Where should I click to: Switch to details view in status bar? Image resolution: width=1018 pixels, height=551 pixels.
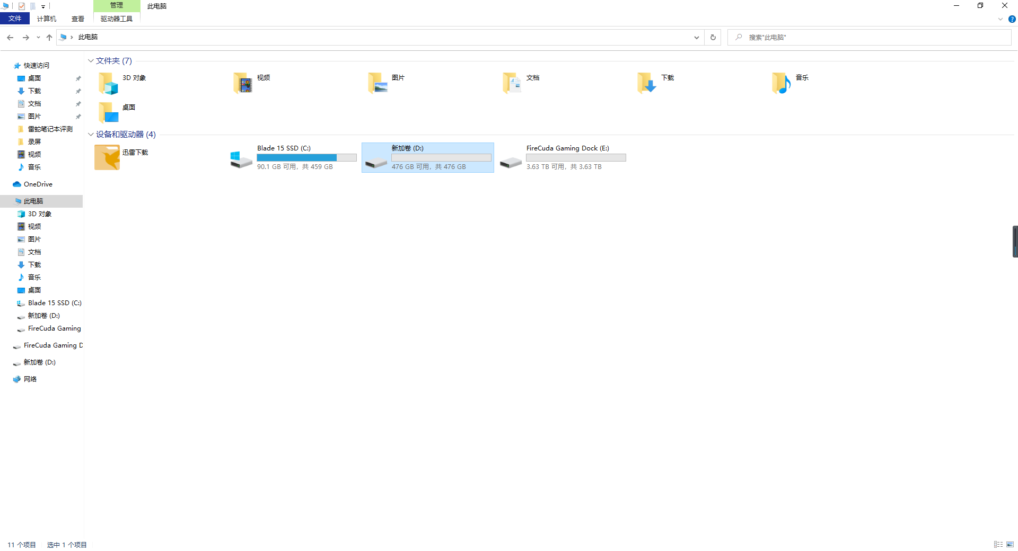point(998,545)
